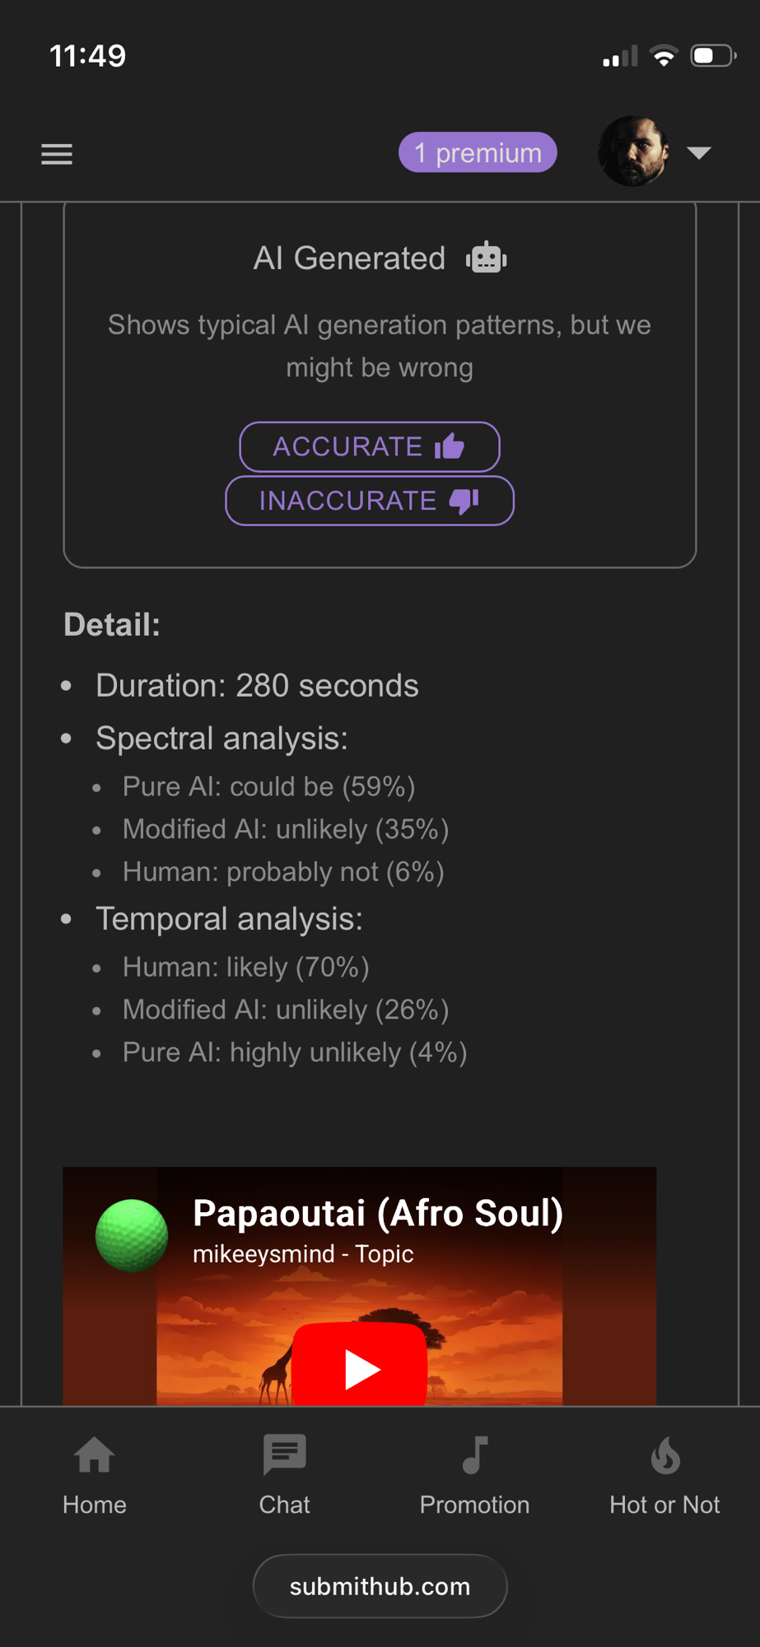This screenshot has width=760, height=1647.
Task: Open the Papaoutai (Afro Soul) video title
Action: pyautogui.click(x=378, y=1213)
